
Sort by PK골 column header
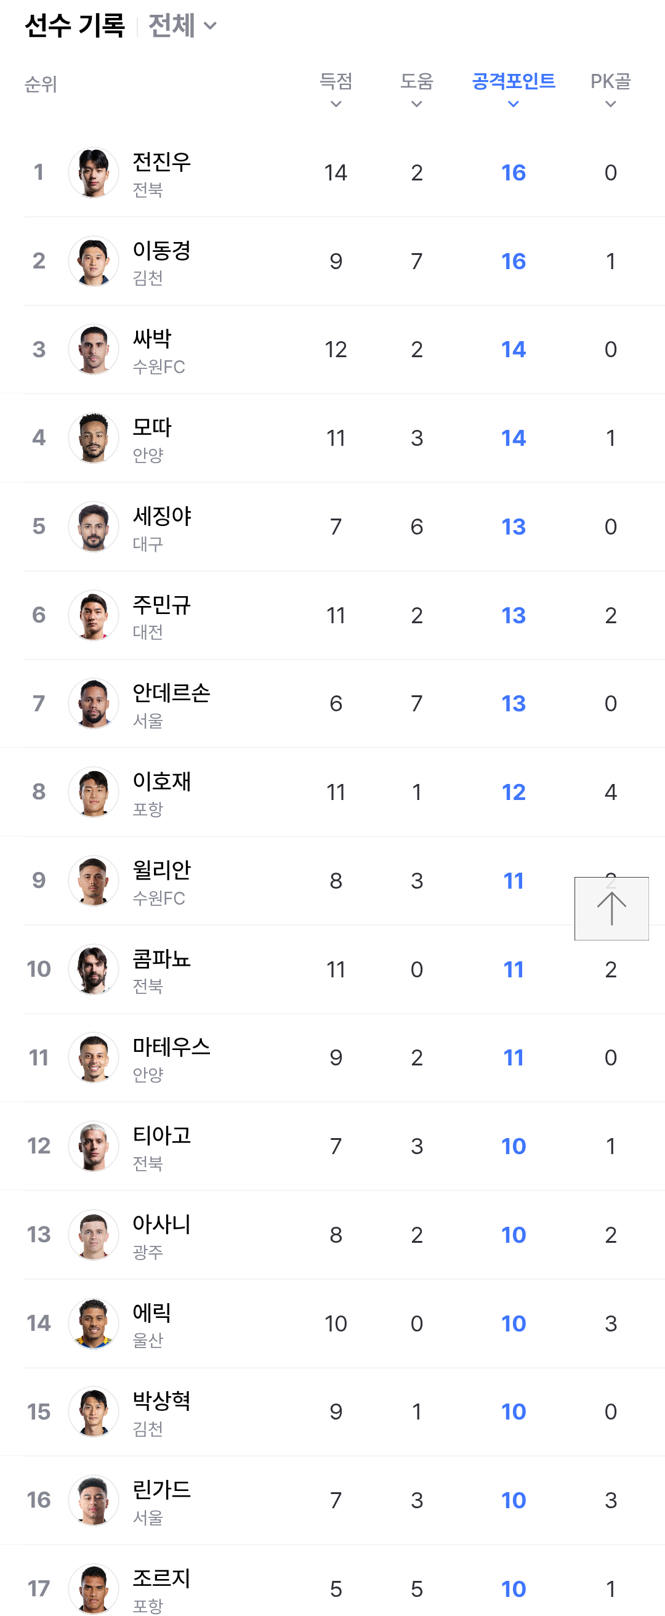pyautogui.click(x=610, y=90)
